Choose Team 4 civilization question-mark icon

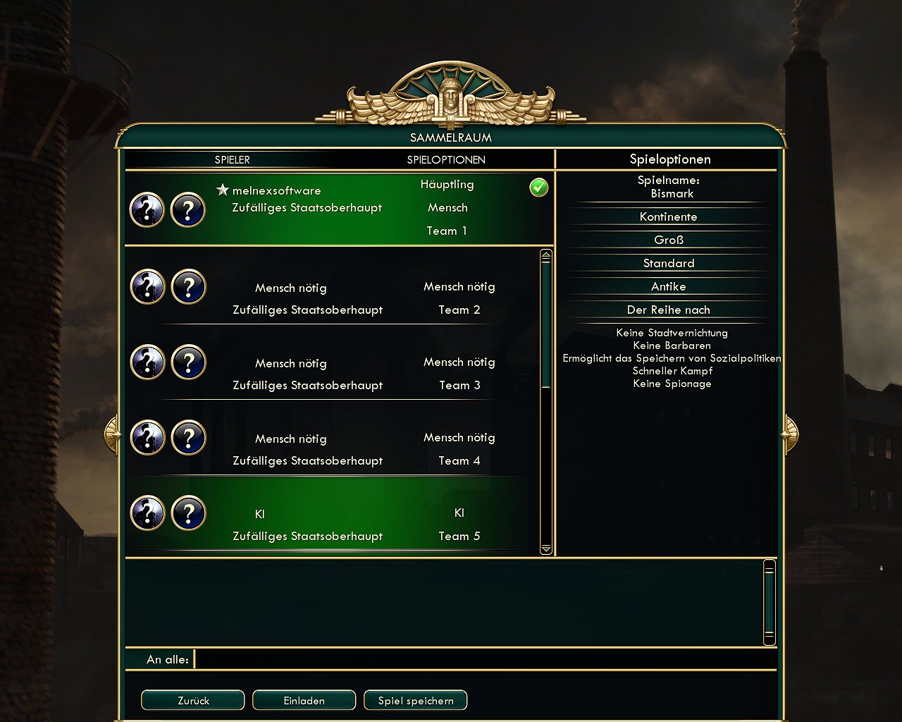point(188,437)
